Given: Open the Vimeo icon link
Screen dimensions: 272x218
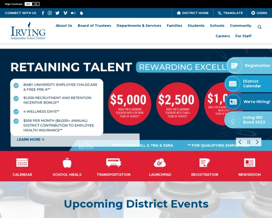Looking at the screenshot, I should point(65,13).
